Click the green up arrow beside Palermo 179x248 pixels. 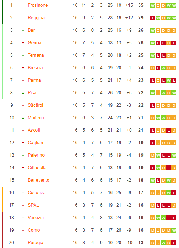(x=23, y=155)
